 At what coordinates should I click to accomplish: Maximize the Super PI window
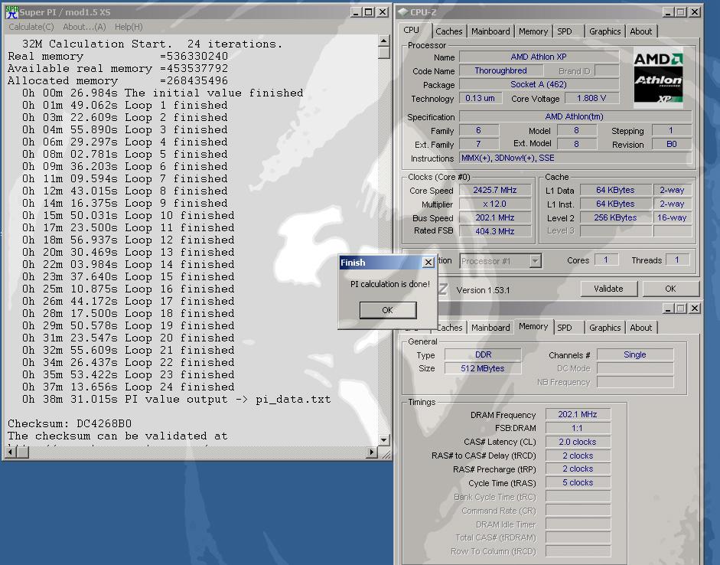coord(369,12)
